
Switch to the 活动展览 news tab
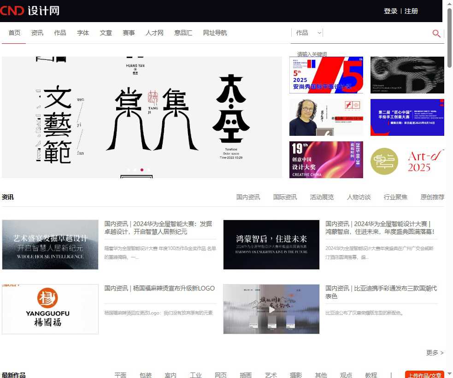[321, 197]
